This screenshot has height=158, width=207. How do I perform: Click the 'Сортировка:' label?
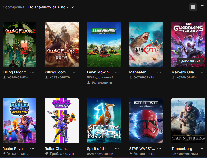point(14,7)
